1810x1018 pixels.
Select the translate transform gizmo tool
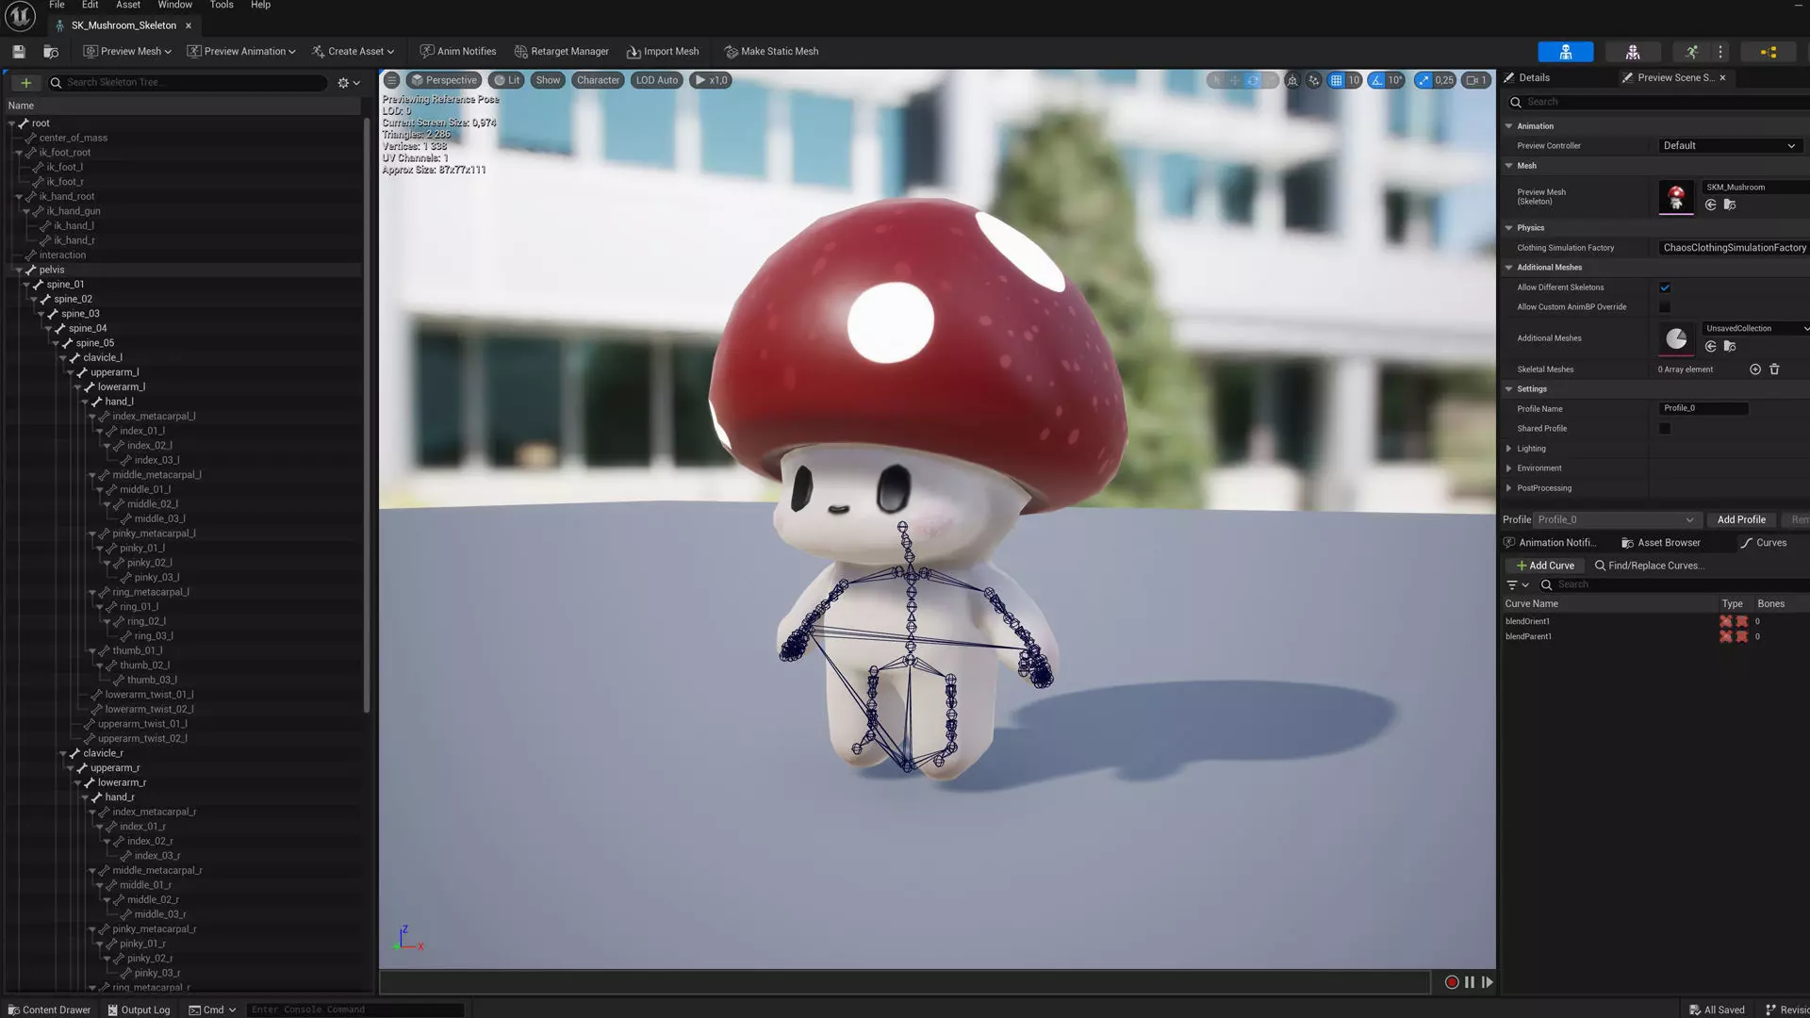[1235, 80]
